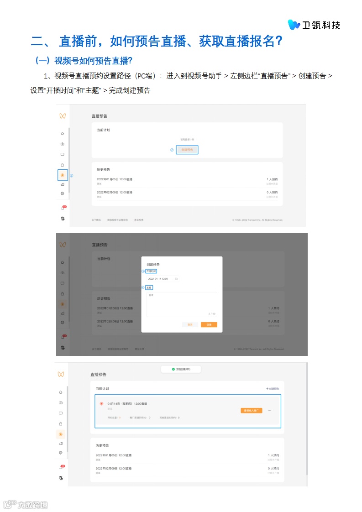The height and width of the screenshot is (512, 362).
Task: Open the three-dots menu on the 04月14日 plan
Action: 269,410
